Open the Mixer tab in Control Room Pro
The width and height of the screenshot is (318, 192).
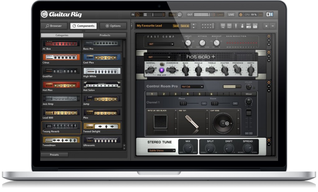pyautogui.click(x=249, y=94)
